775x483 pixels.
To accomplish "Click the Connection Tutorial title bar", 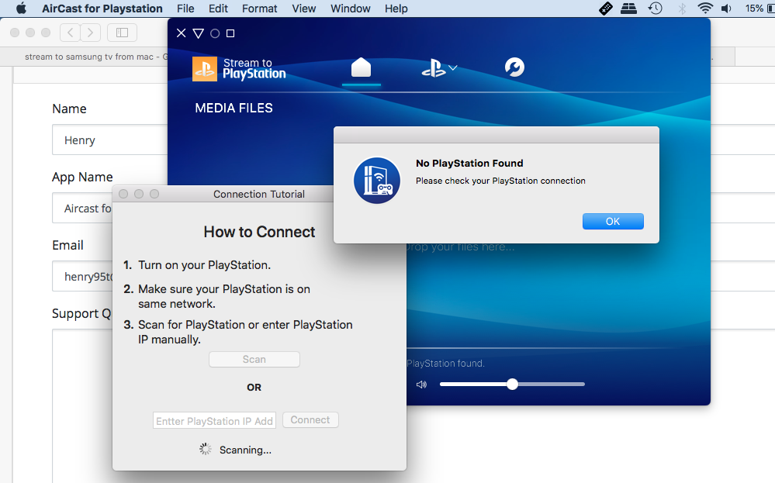I will 223,194.
